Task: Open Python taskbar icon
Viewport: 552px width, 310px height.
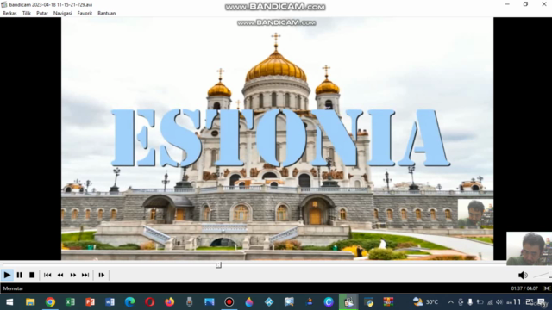Action: tap(368, 302)
